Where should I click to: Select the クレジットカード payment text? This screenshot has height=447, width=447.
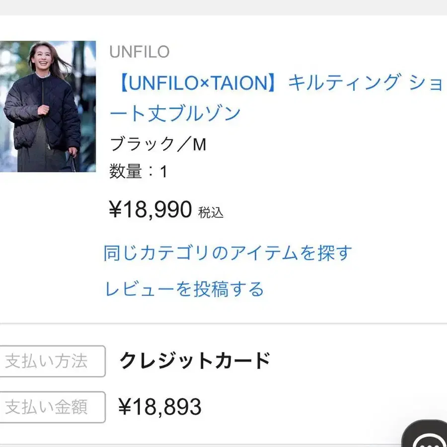(x=195, y=361)
